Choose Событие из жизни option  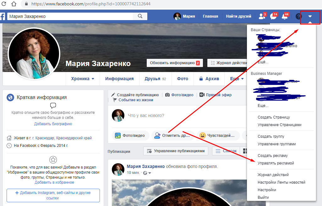pos(133,100)
